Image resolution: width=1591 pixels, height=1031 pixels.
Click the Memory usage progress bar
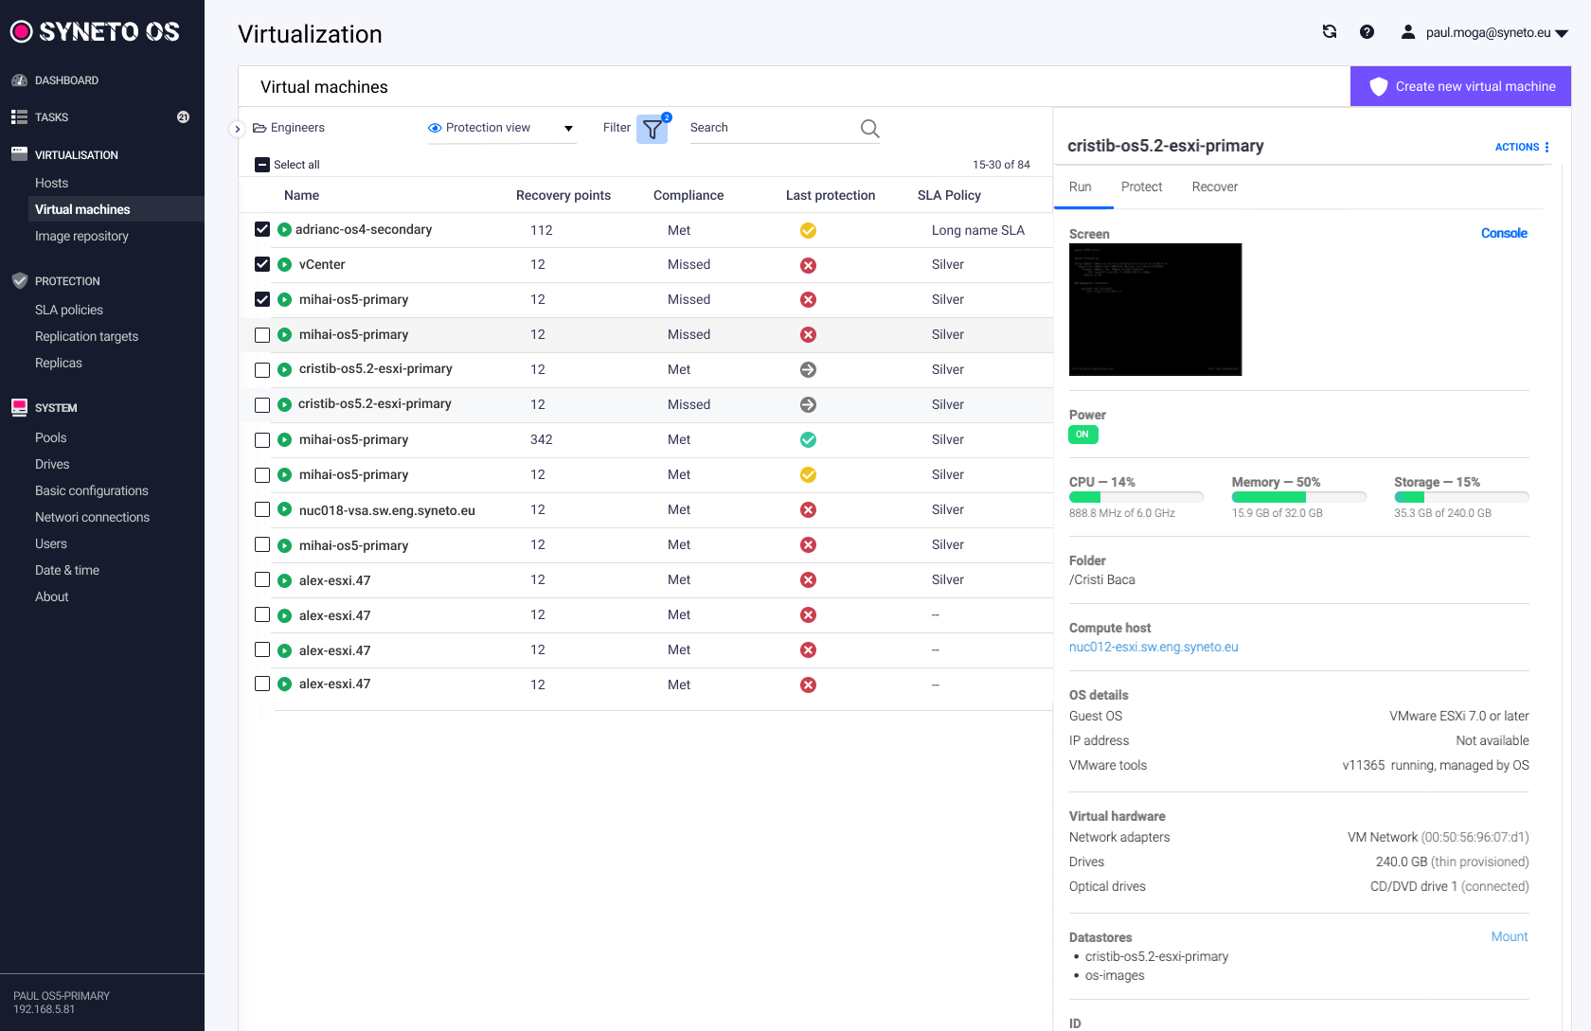[1298, 497]
